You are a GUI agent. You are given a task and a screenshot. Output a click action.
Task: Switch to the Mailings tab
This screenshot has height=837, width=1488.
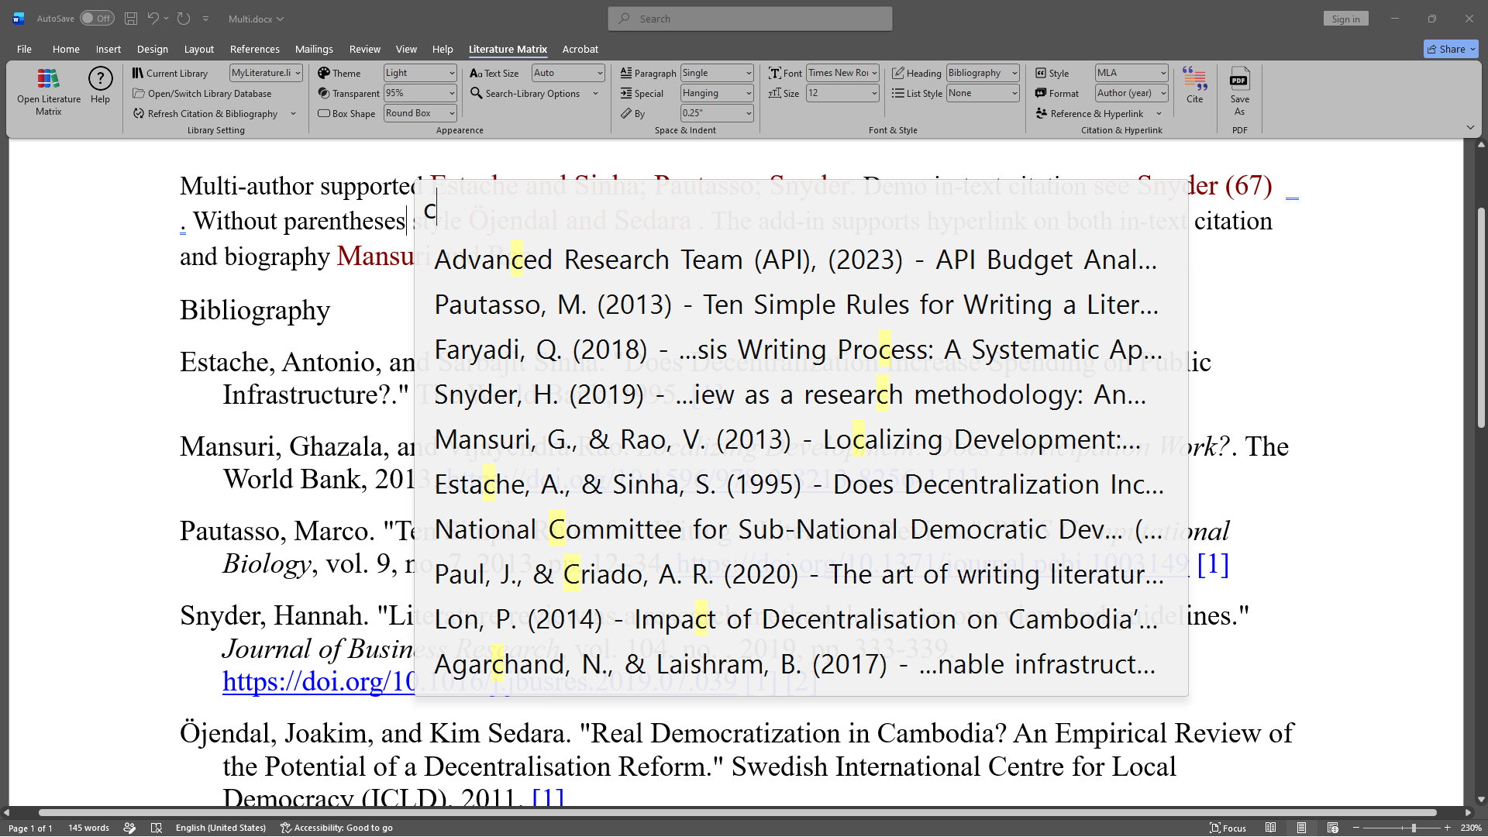click(314, 49)
